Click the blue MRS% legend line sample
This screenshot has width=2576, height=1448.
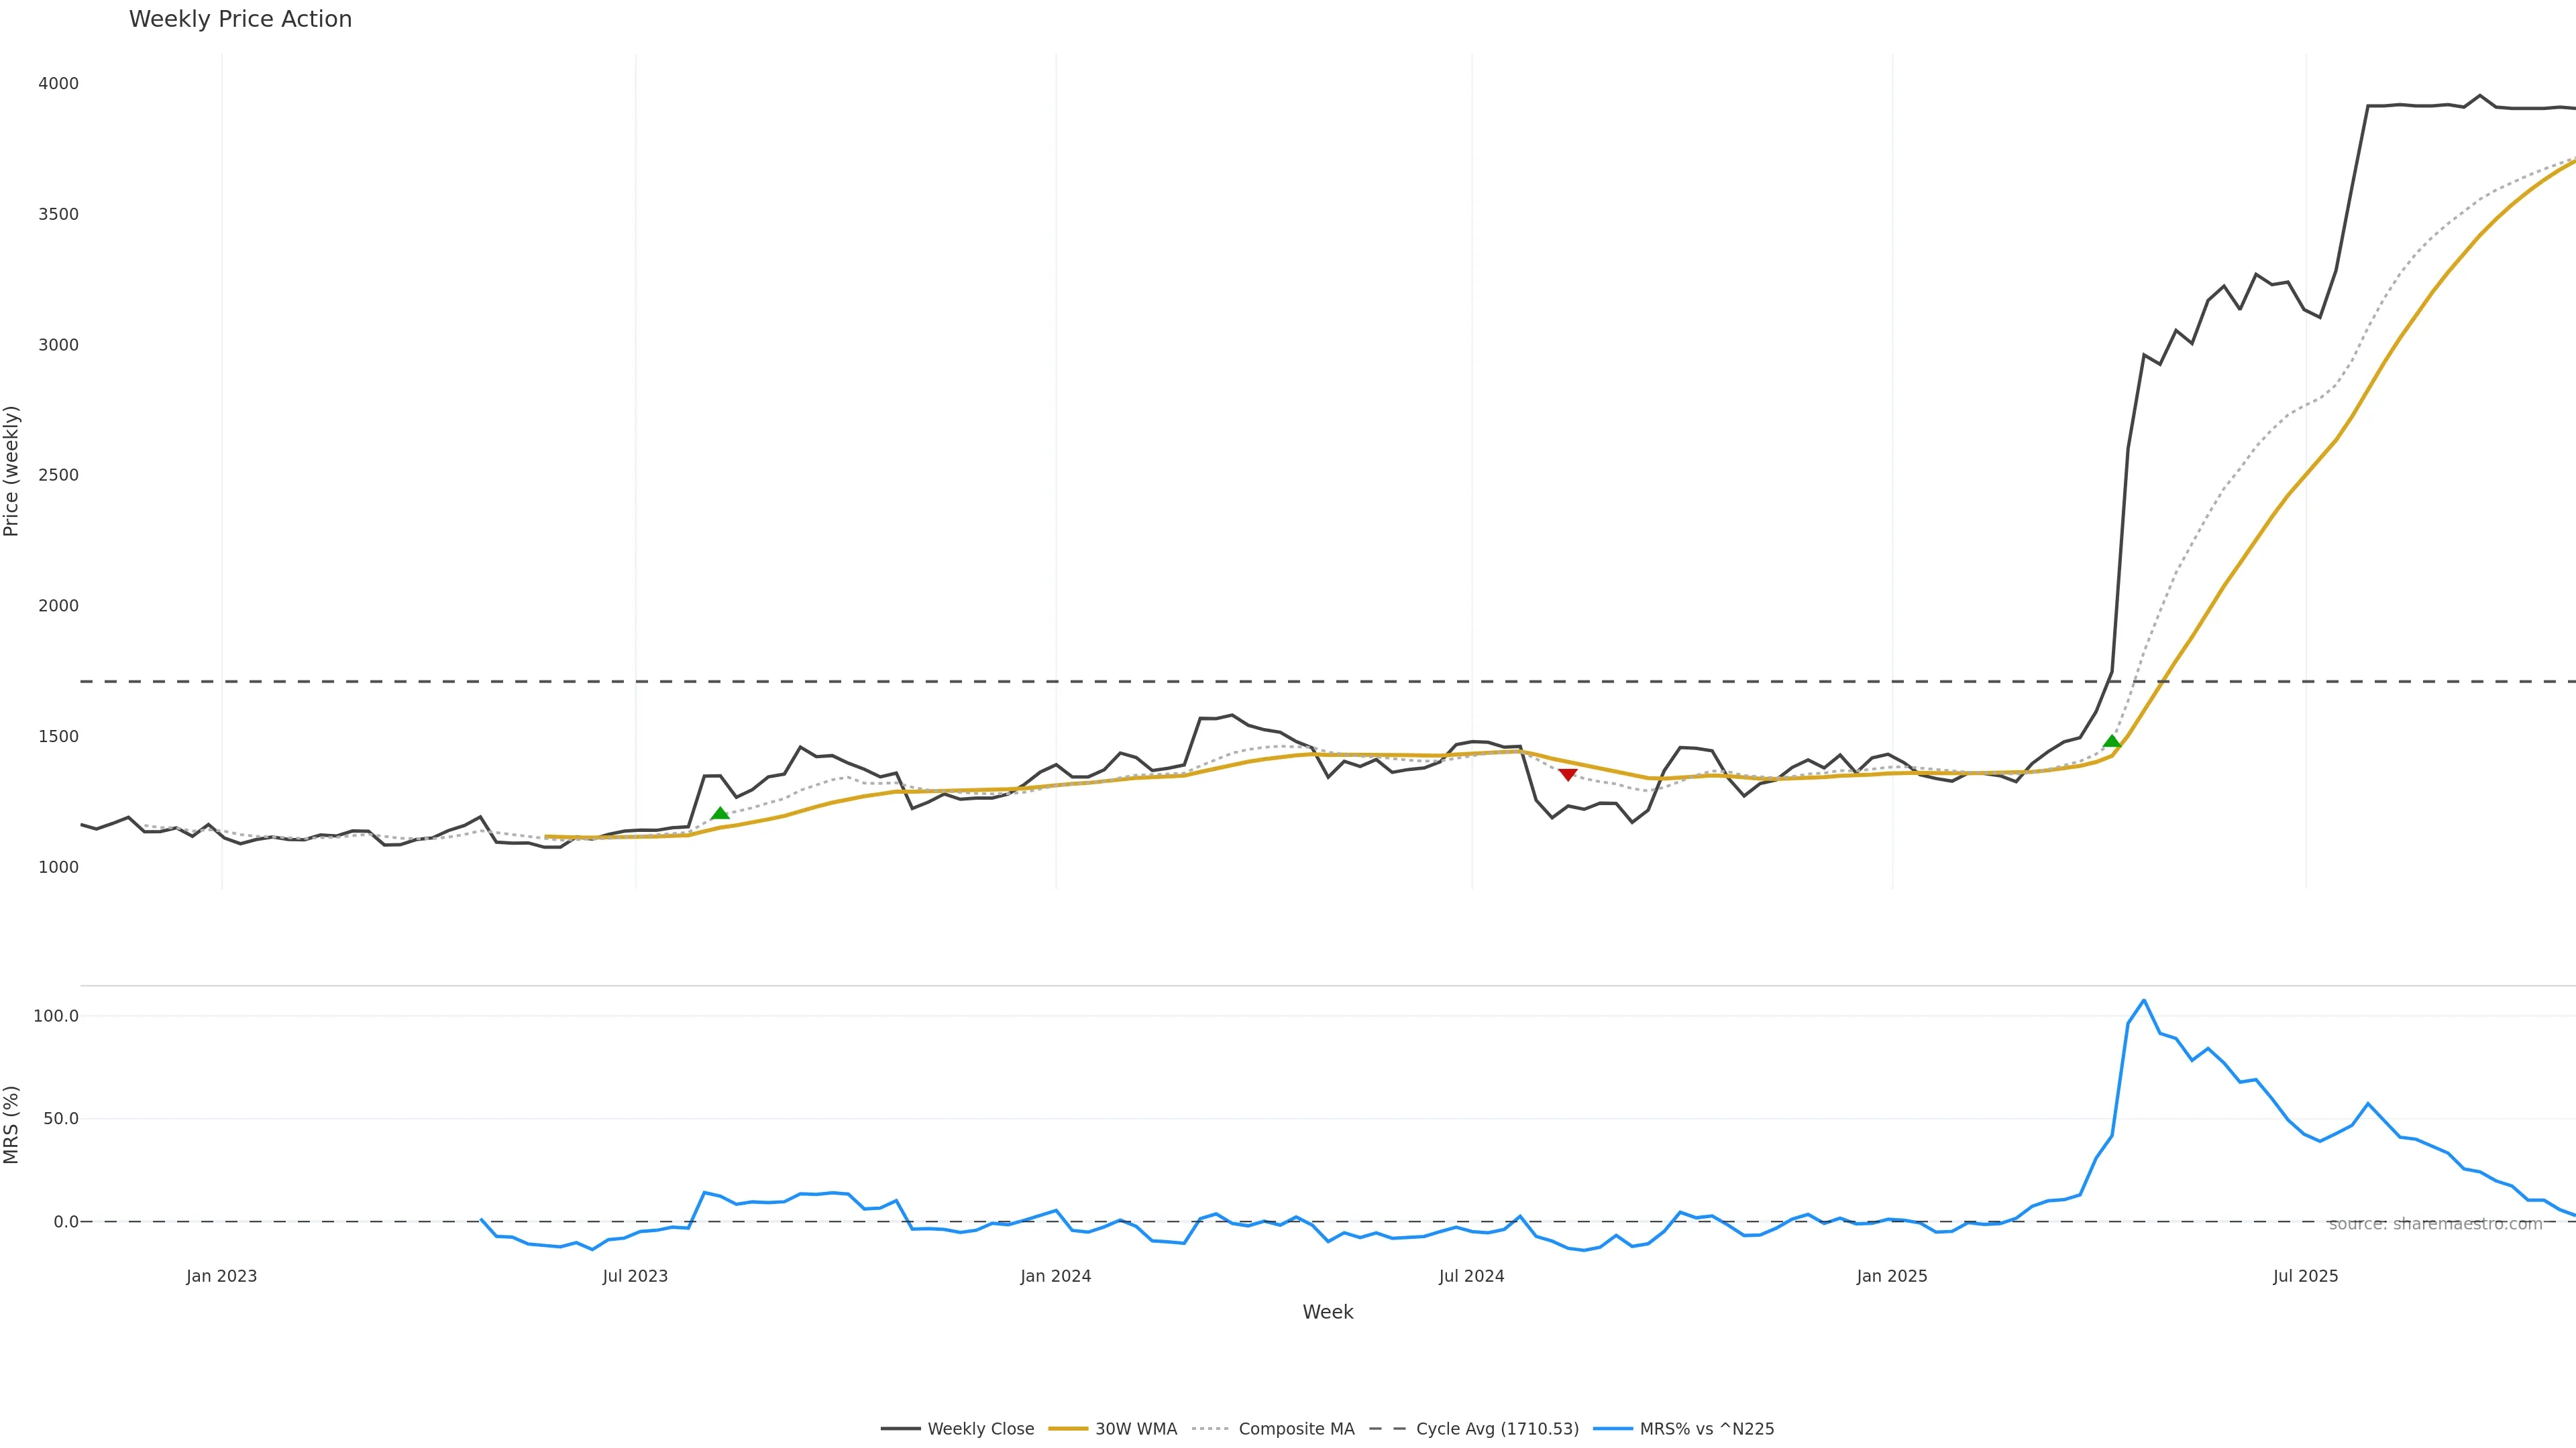(1612, 1429)
